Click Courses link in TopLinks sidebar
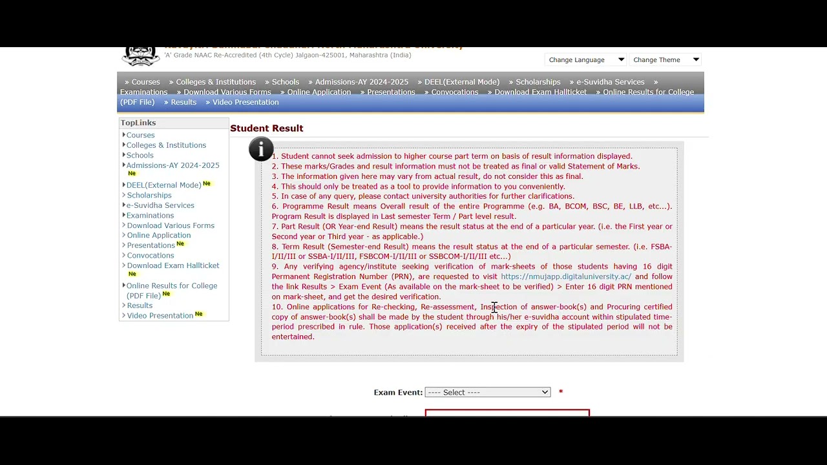 click(140, 135)
